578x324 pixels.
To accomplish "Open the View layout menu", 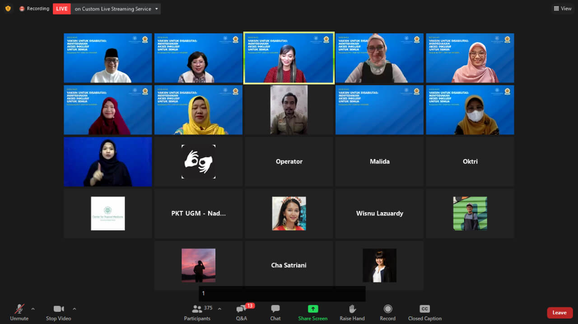I will (563, 9).
